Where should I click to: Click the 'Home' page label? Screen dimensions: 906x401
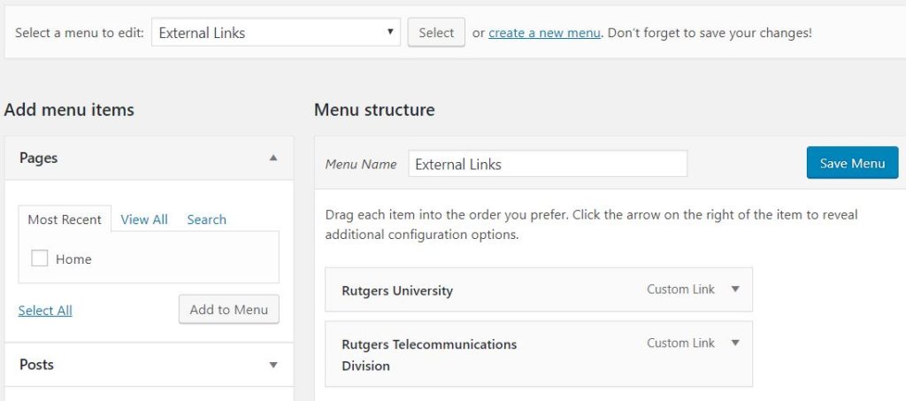click(73, 259)
